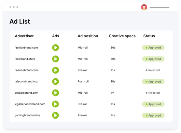Screen dimensions: 181x133
Task: Select the fashionbrand.com advertiser name
Action: pyautogui.click(x=26, y=48)
